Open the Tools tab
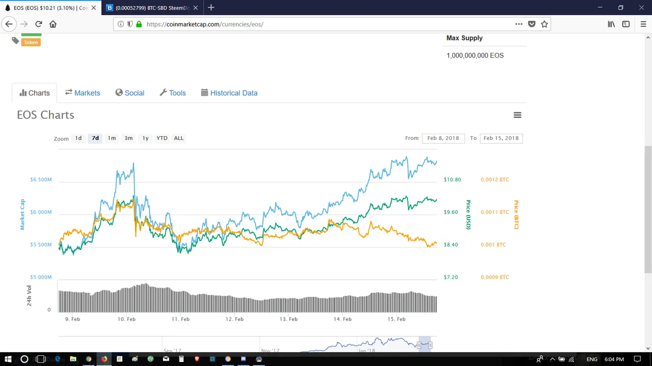The width and height of the screenshot is (652, 366). 173,93
